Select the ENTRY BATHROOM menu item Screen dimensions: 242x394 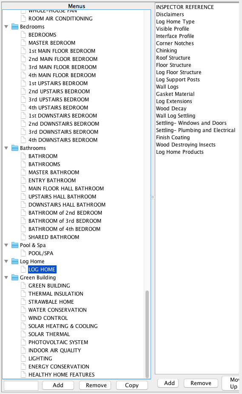(52, 181)
